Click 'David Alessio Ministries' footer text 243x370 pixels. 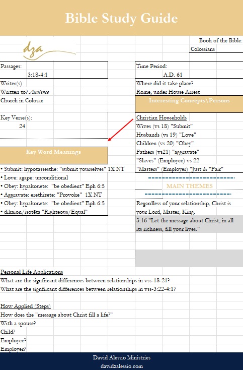[122, 357]
